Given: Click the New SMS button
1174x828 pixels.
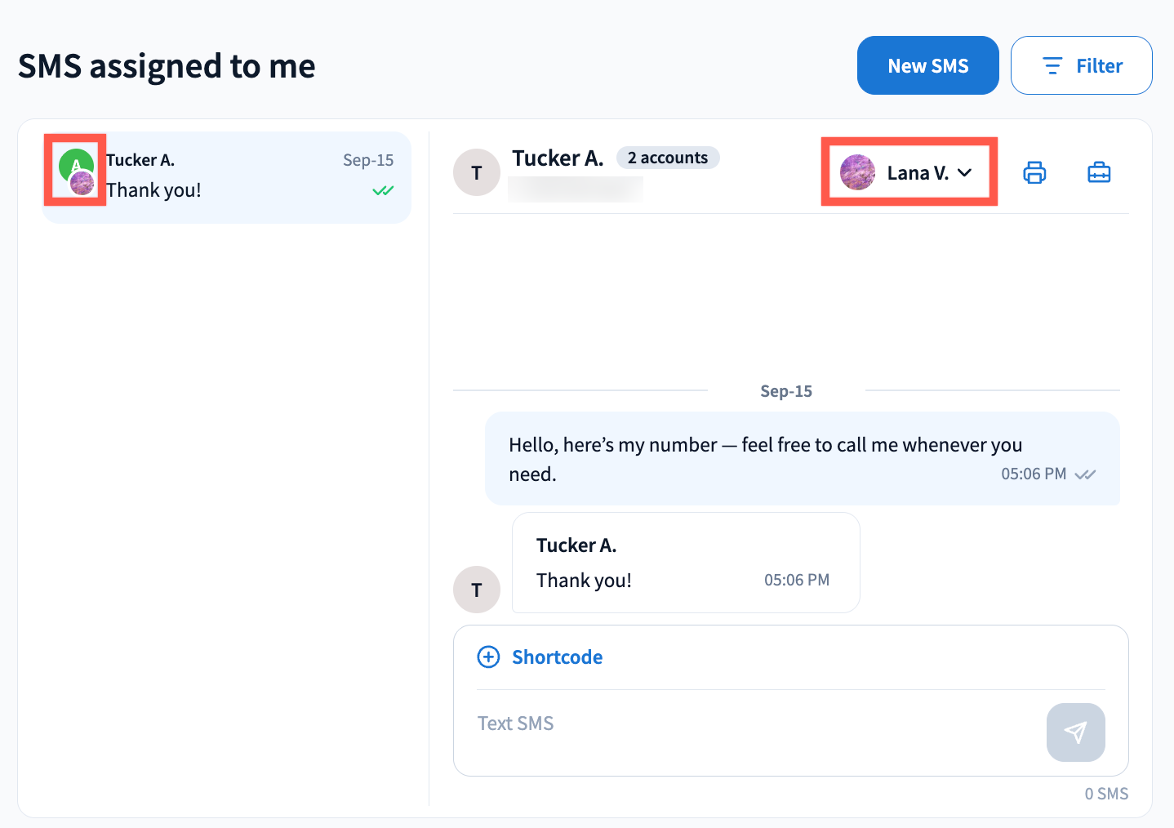Looking at the screenshot, I should coord(927,65).
